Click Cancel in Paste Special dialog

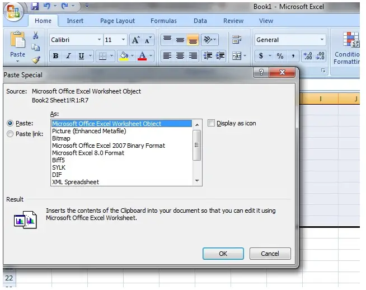pyautogui.click(x=270, y=254)
